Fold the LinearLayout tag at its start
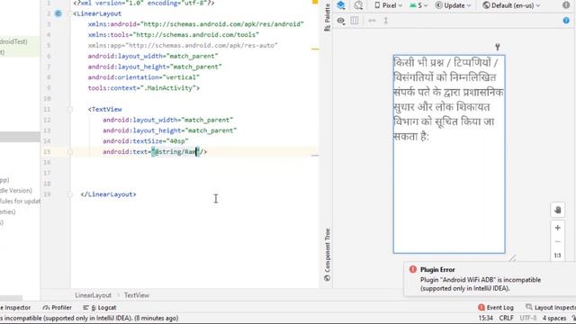The image size is (576, 324). click(70, 13)
